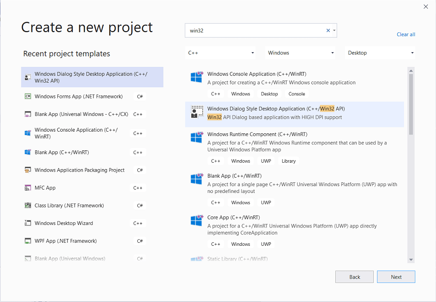This screenshot has width=436, height=302.
Task: Click the UWP tag on Windows Runtime Component
Action: click(x=266, y=161)
